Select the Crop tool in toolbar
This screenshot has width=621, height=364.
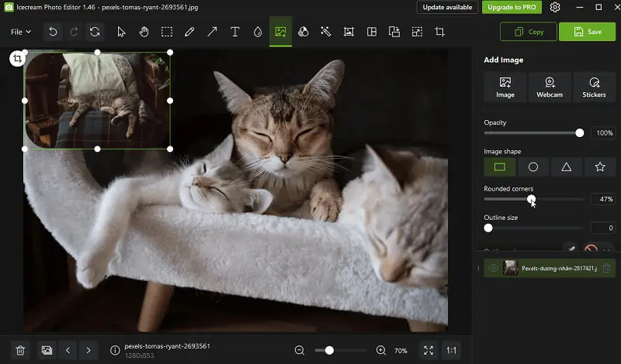(x=440, y=32)
